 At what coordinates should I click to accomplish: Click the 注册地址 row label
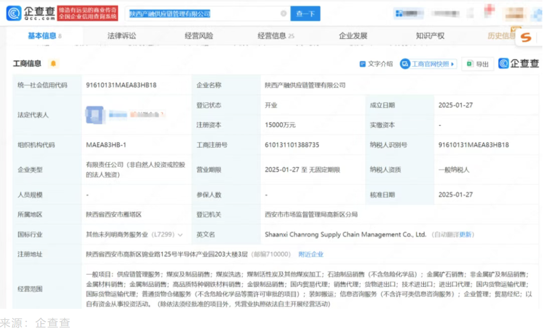point(30,254)
